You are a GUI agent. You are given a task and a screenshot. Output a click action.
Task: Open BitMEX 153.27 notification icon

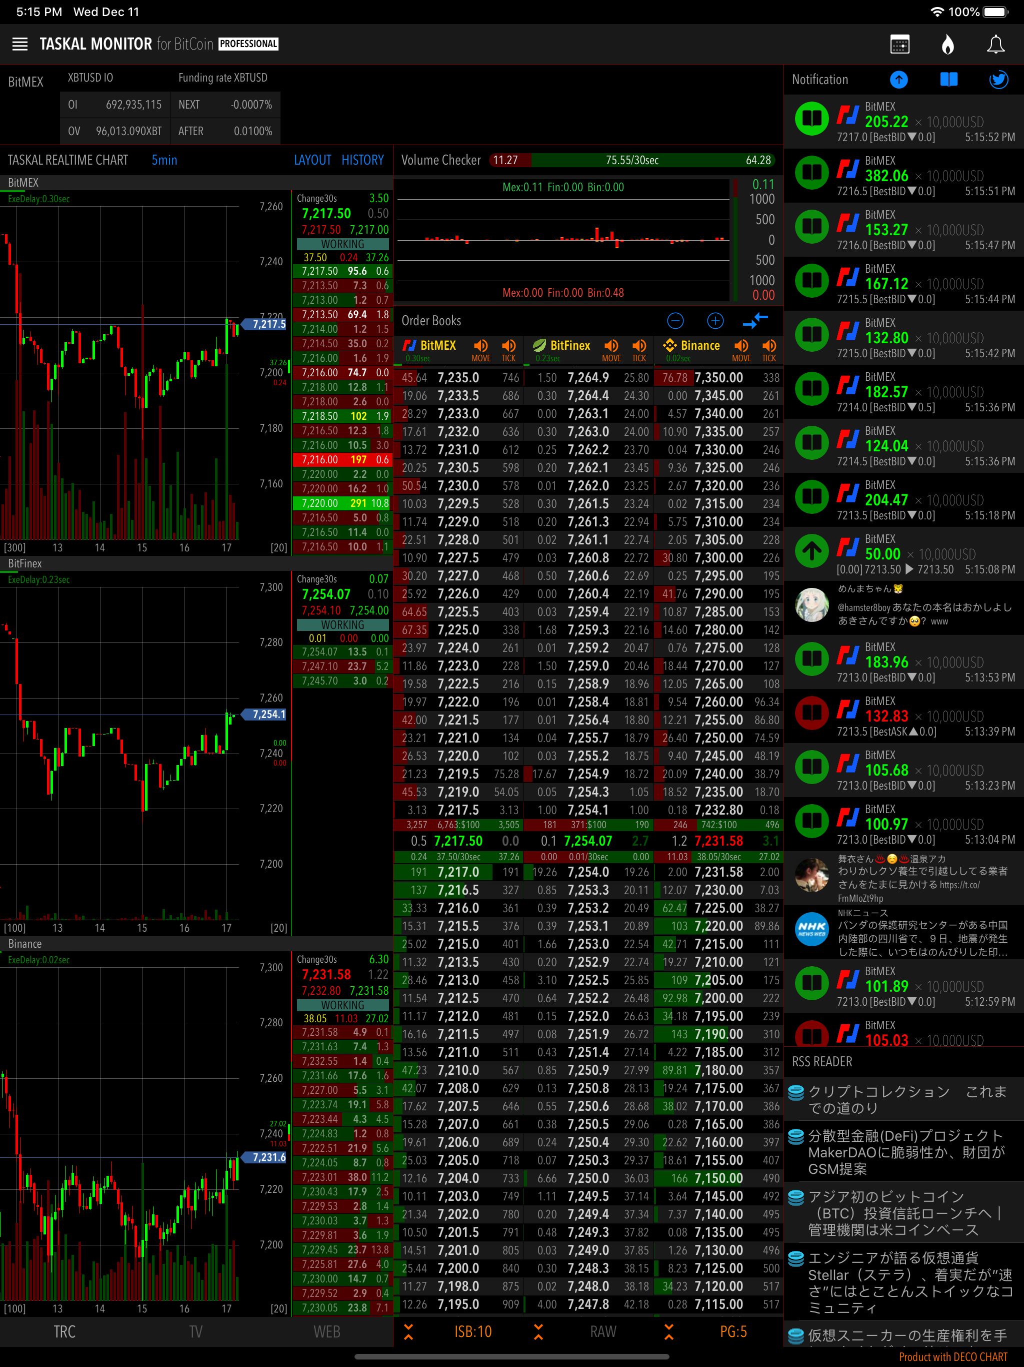coord(811,227)
